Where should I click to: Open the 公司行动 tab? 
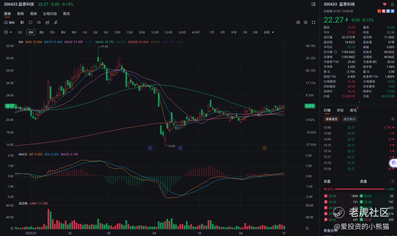(50, 14)
